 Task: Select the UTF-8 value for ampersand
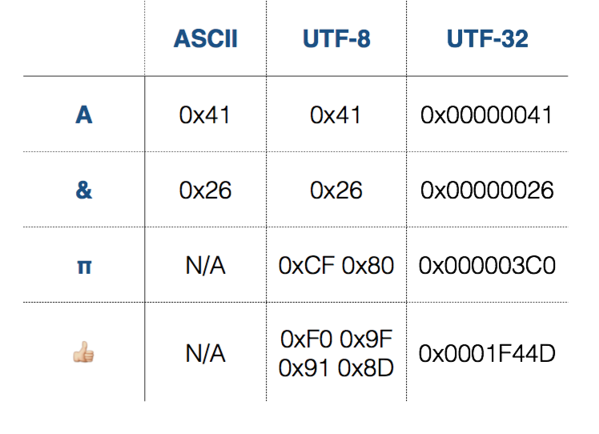coord(336,191)
